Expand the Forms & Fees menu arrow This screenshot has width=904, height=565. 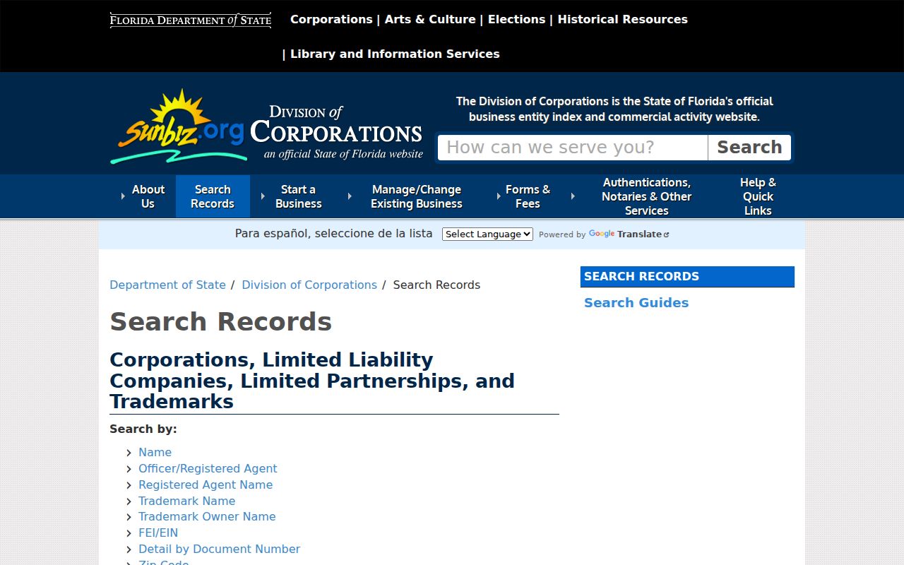tap(499, 196)
